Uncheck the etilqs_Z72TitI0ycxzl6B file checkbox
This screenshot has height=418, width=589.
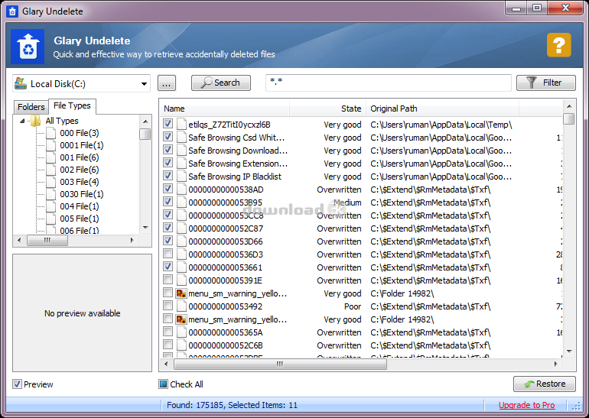click(168, 124)
